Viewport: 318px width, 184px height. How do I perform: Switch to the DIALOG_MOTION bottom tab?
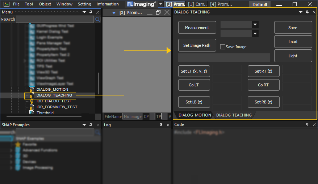[x=195, y=115]
